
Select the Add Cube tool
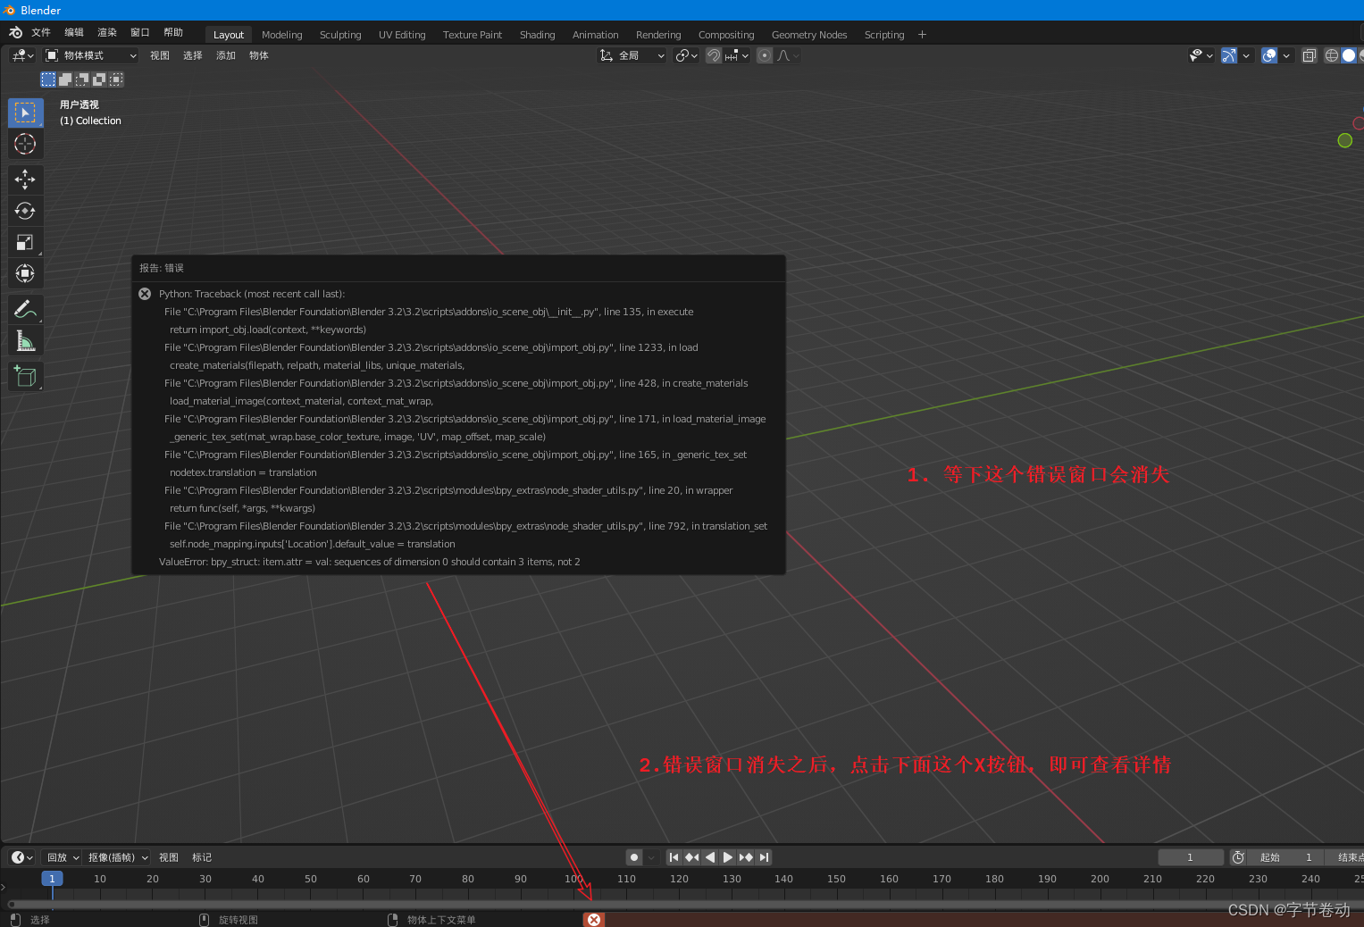[x=25, y=376]
